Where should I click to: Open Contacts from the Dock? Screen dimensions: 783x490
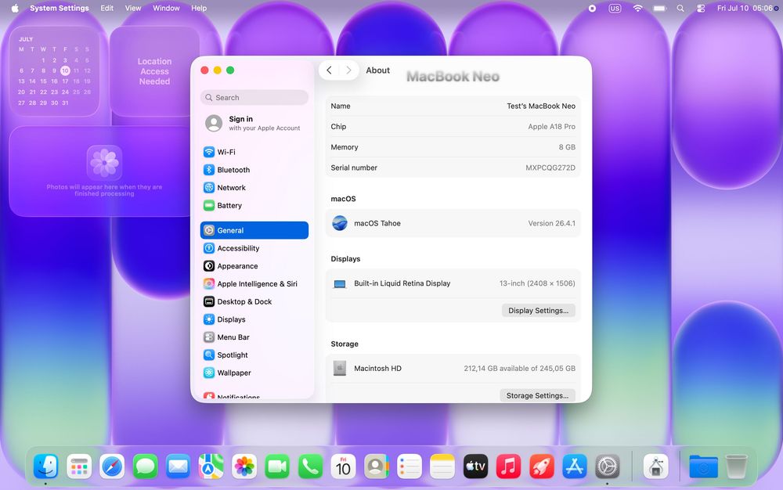(377, 467)
